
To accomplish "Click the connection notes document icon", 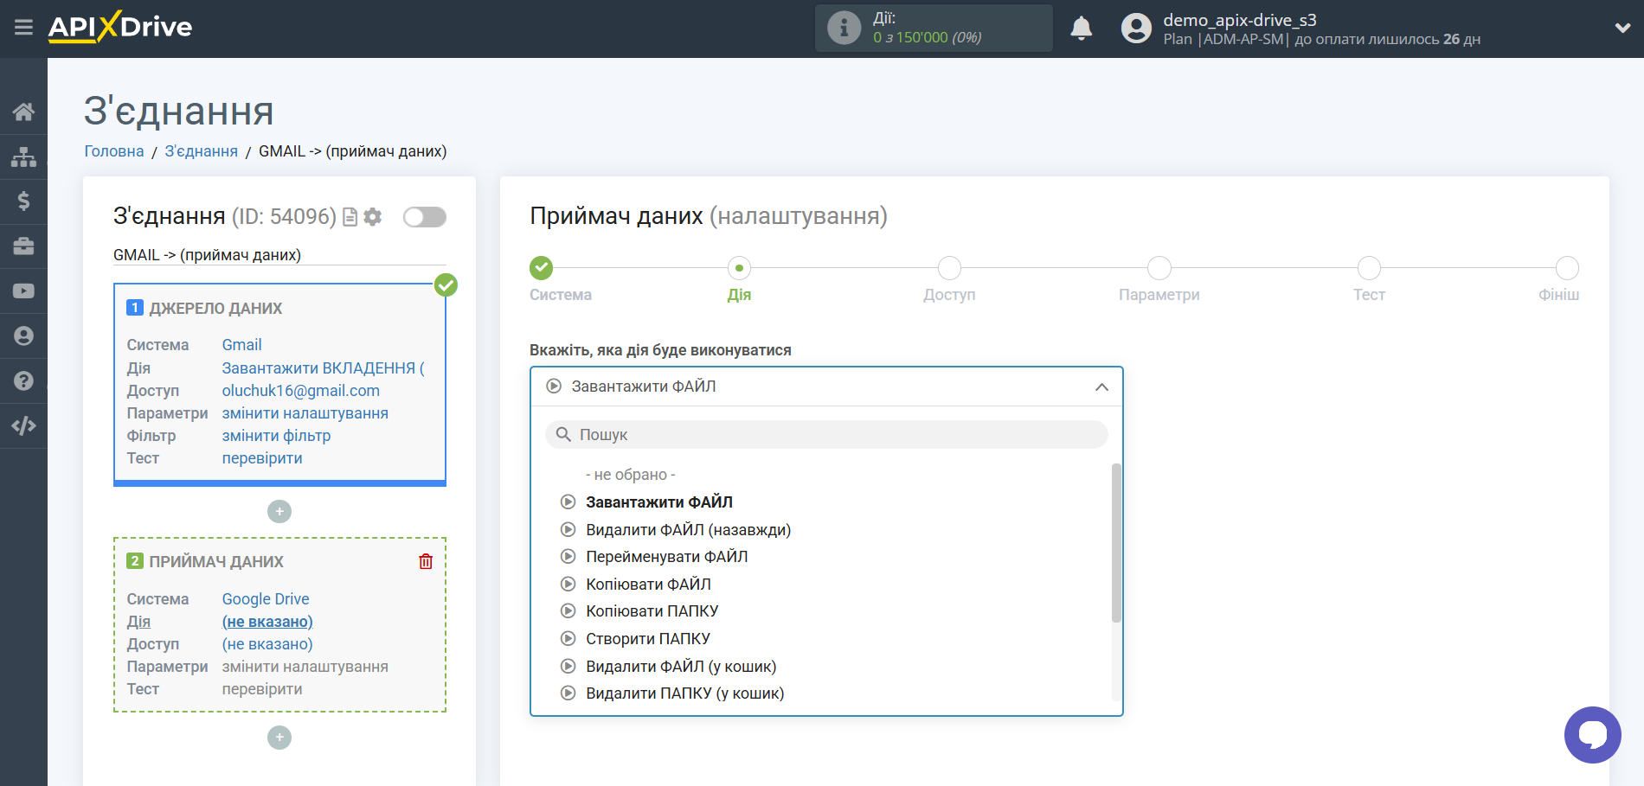I will [350, 217].
